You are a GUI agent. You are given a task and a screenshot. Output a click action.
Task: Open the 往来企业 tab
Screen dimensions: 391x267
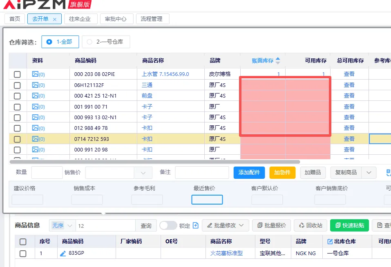click(x=80, y=19)
